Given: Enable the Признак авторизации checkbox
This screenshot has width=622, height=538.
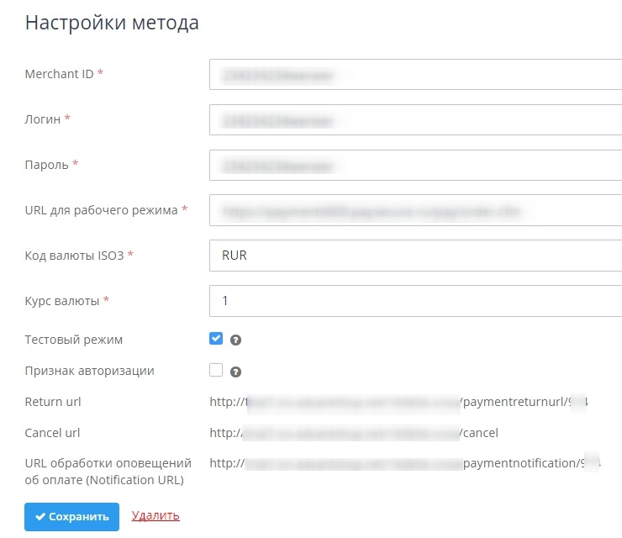Looking at the screenshot, I should pyautogui.click(x=216, y=369).
